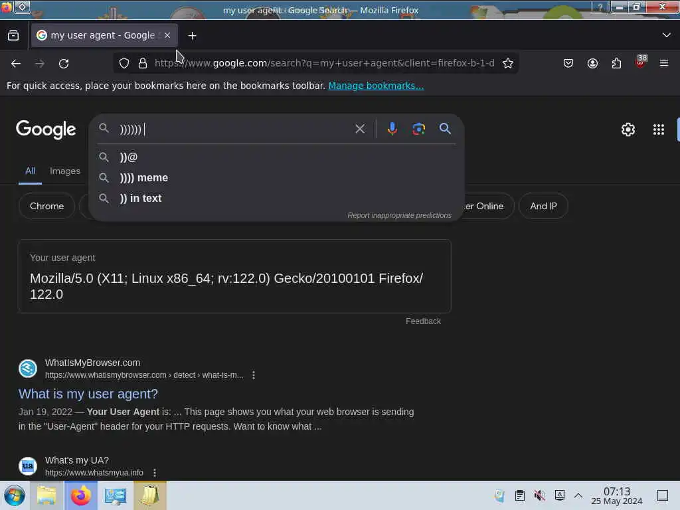Screen dimensions: 680x510
Task: Open the shopping bag taskbar app
Action: (x=150, y=495)
